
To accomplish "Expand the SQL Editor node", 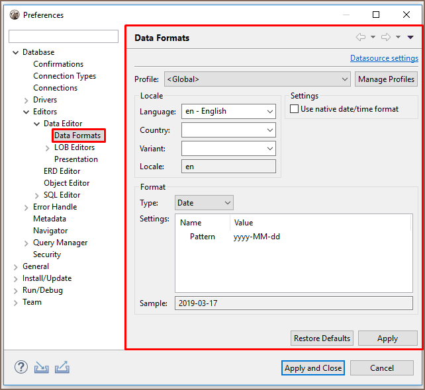I will pyautogui.click(x=37, y=196).
